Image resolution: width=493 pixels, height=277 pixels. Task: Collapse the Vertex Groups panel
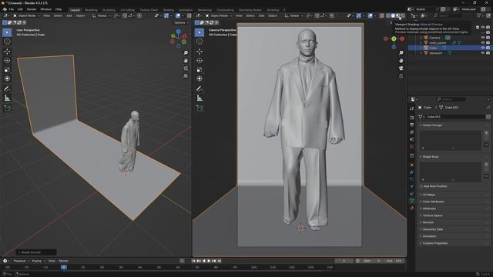click(433, 125)
